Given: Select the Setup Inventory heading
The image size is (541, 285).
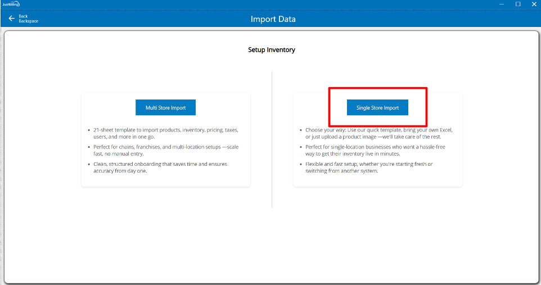Looking at the screenshot, I should (272, 49).
